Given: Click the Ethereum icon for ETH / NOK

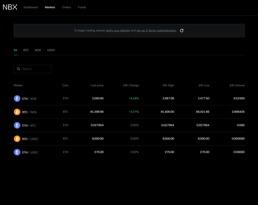Looking at the screenshot, I should coord(17,98).
